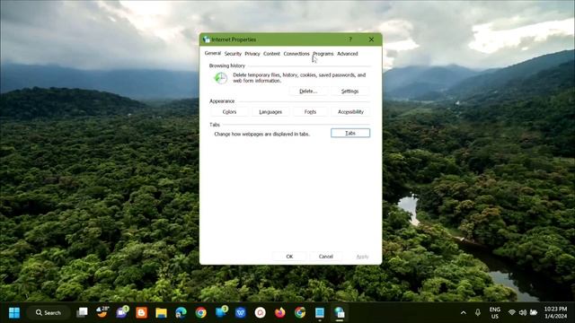Viewport: 575px width, 323px height.
Task: Click the microphone icon in system tray
Action: [x=477, y=312]
